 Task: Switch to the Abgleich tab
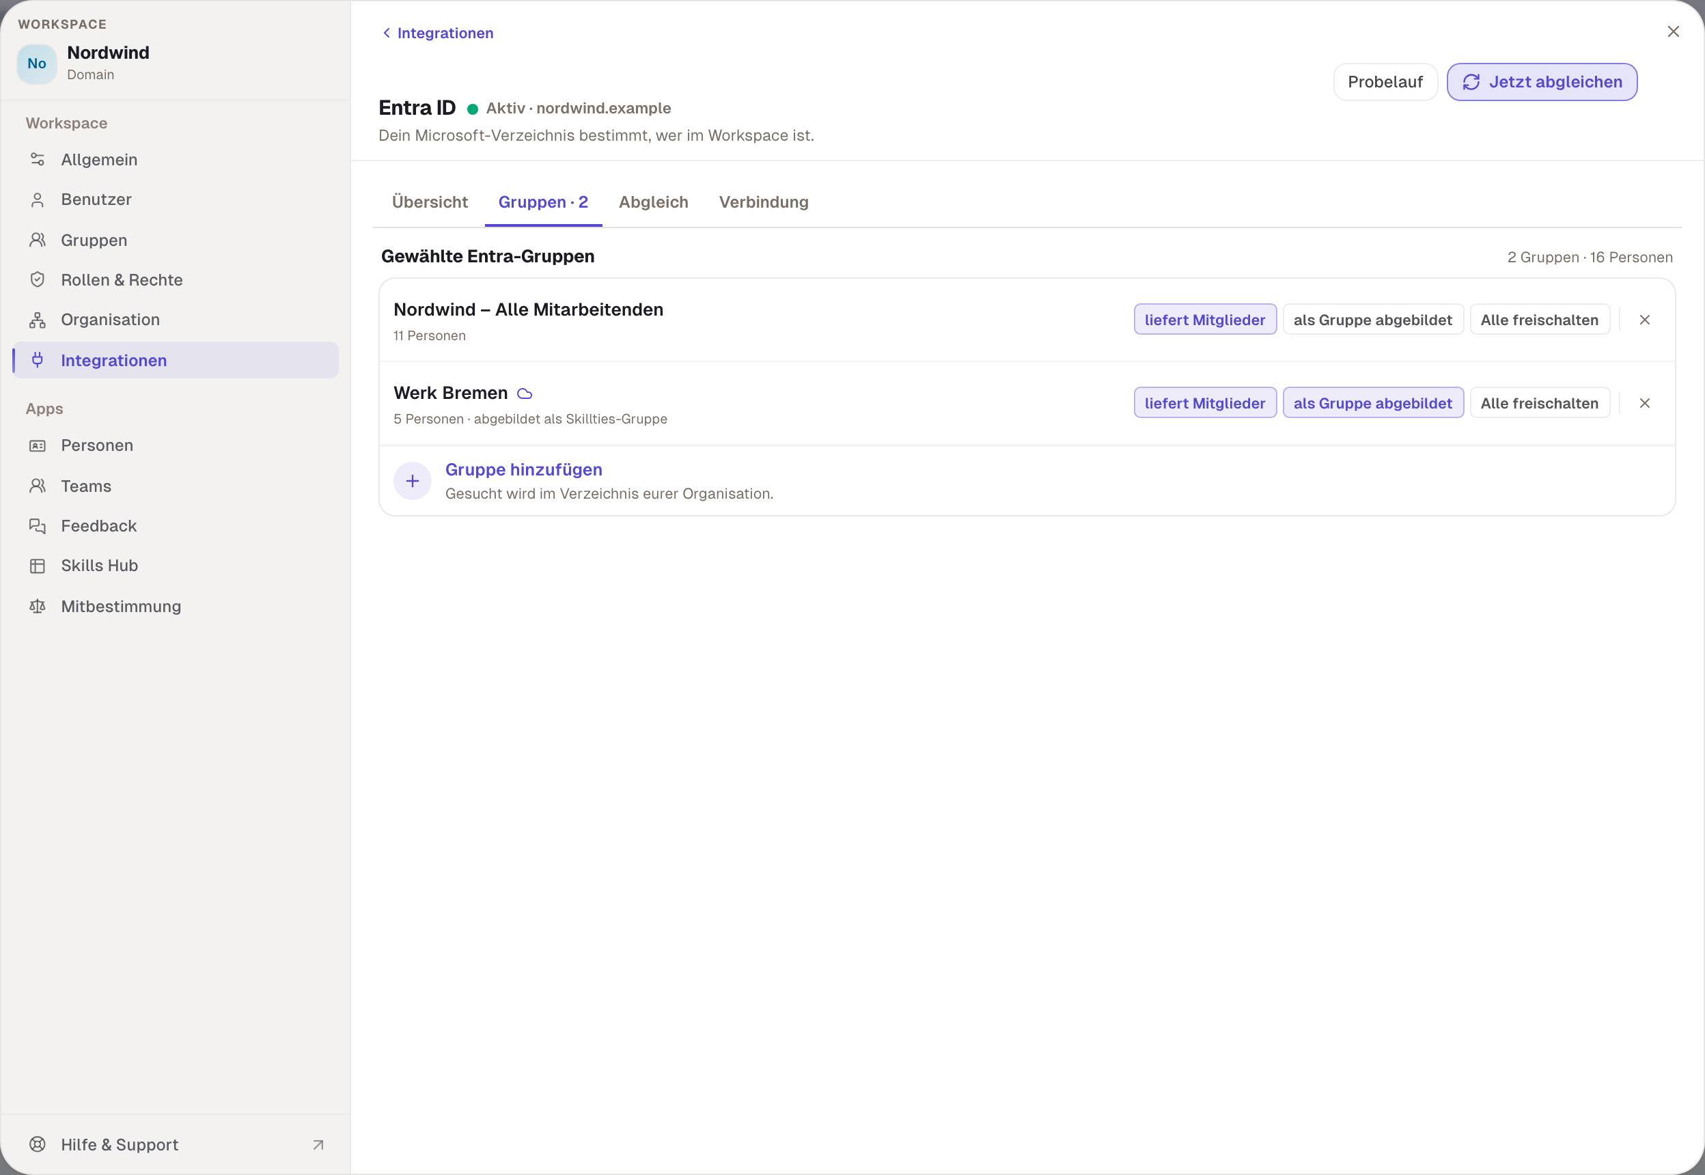654,202
